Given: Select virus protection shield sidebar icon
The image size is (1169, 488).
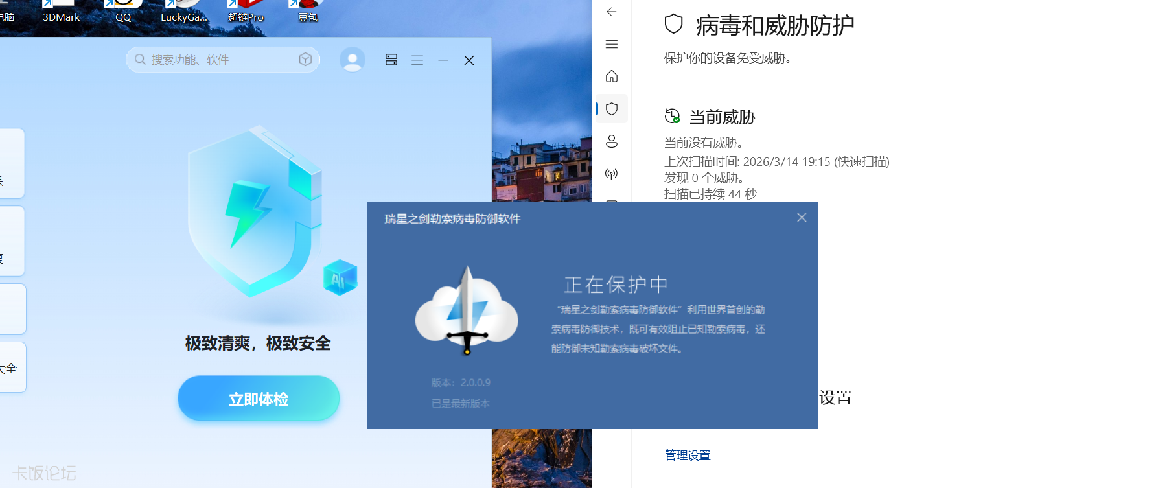Looking at the screenshot, I should pos(612,109).
